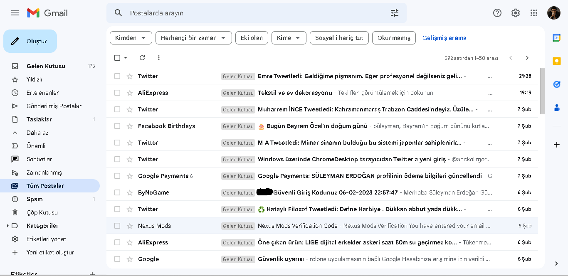568x276 pixels.
Task: Open the account profile picture
Action: 554,13
